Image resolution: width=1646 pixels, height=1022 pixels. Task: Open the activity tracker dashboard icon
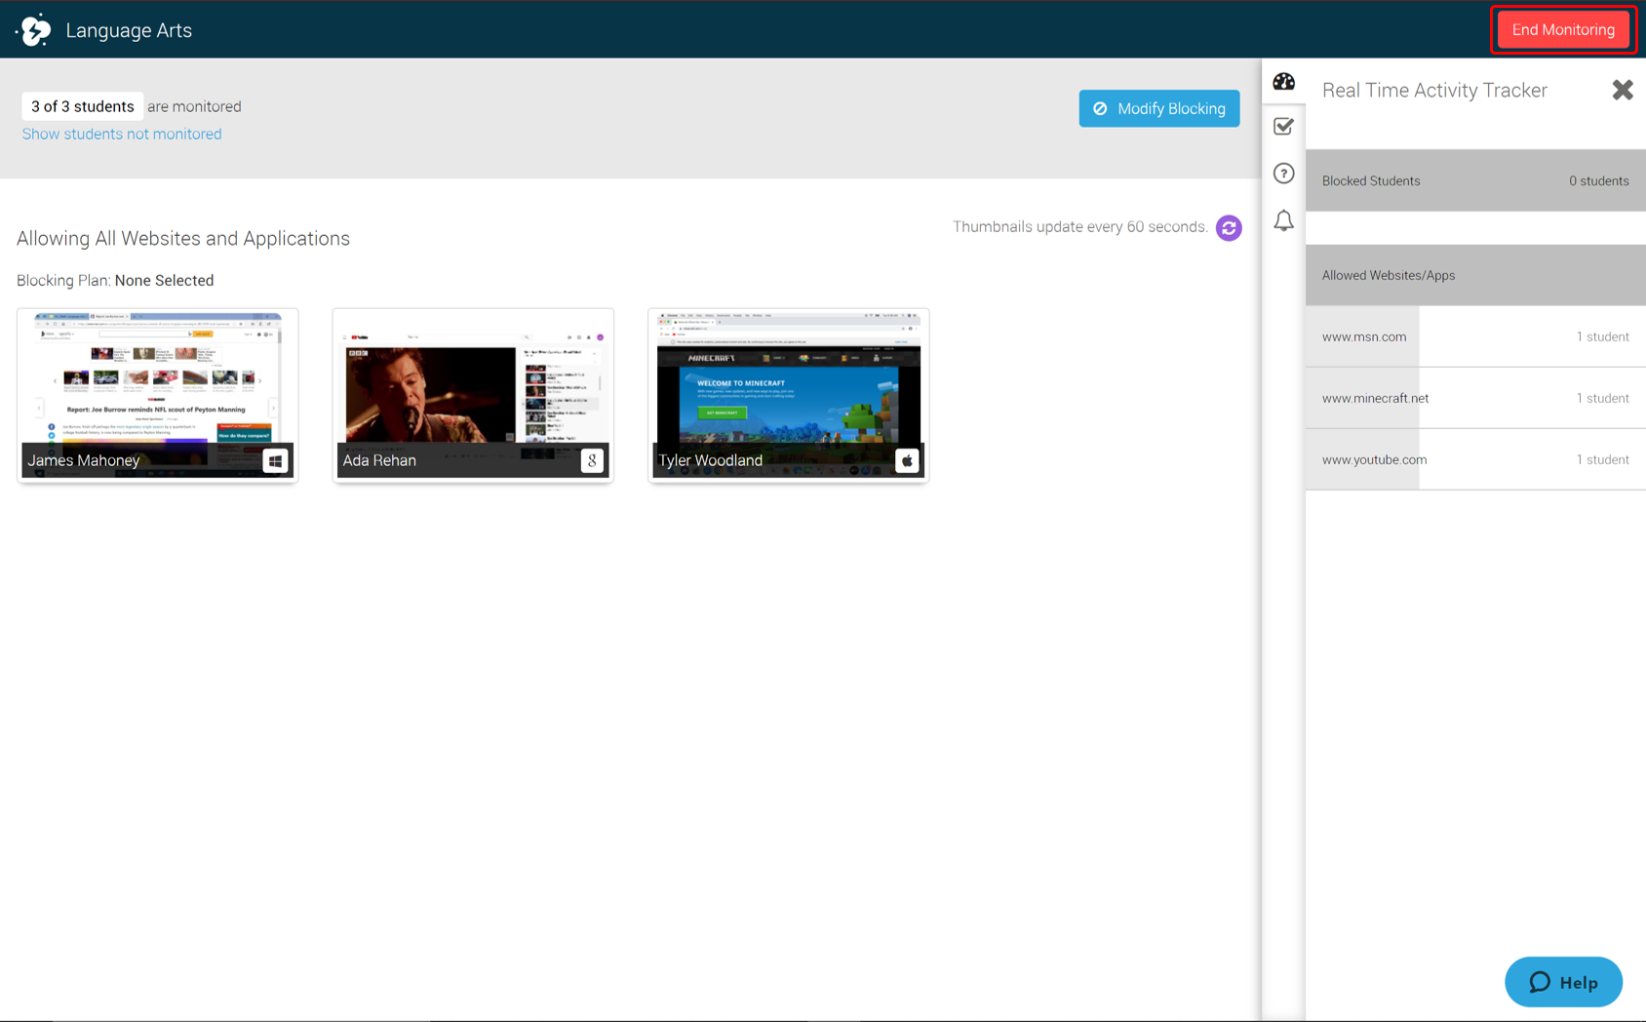pyautogui.click(x=1283, y=82)
